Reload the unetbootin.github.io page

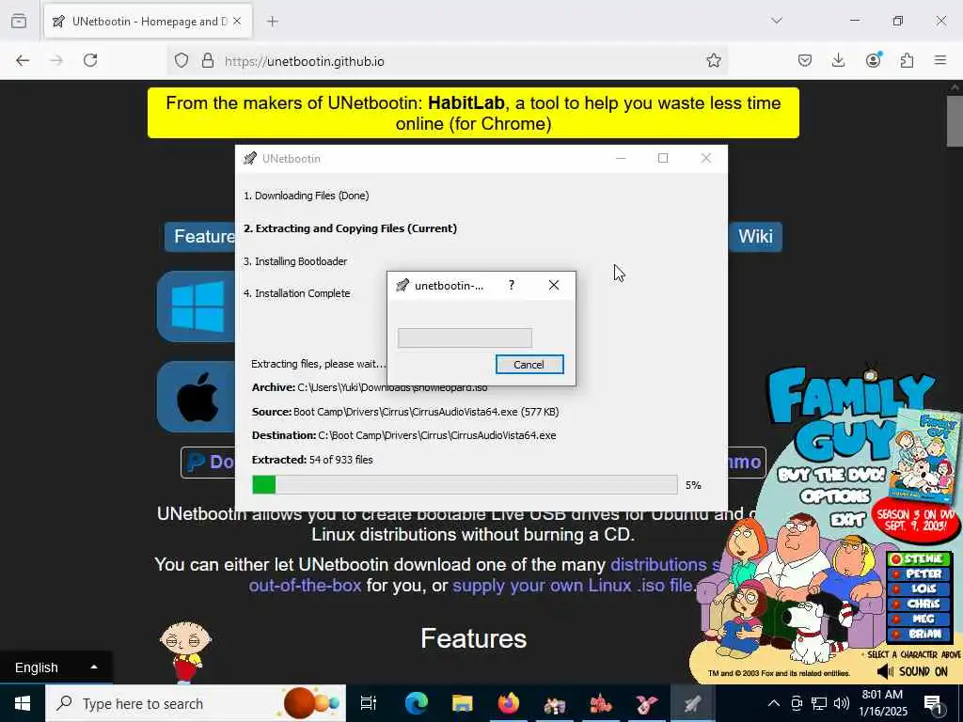click(90, 60)
